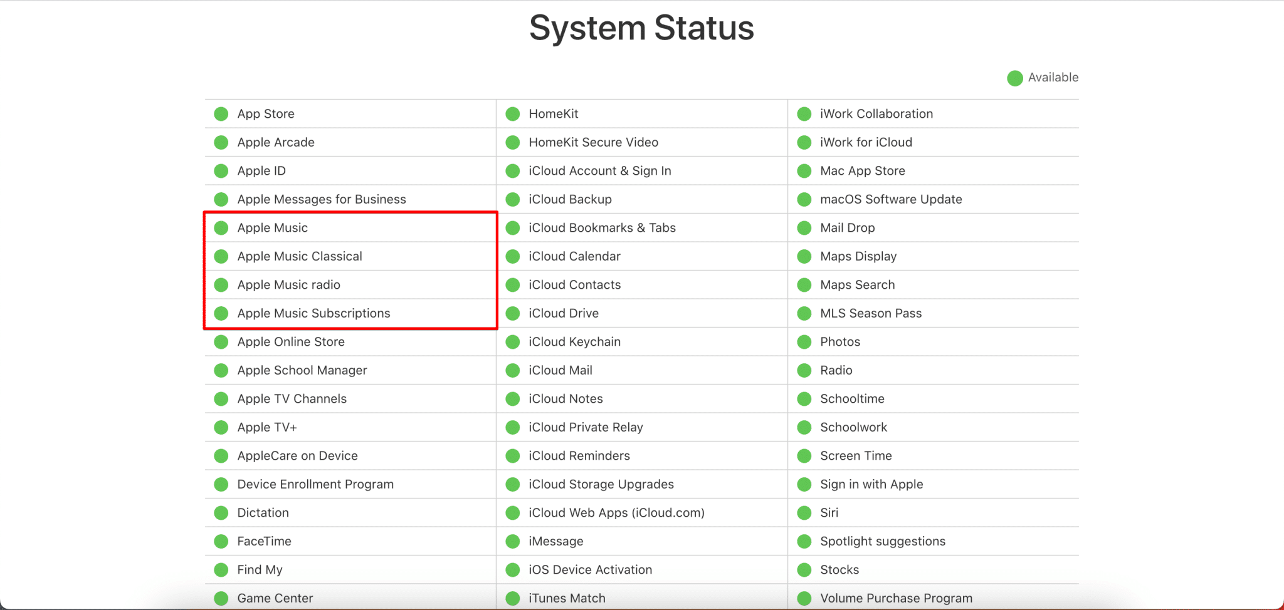Click the status dot next to FaceTime
Screen dimensions: 1284x610
point(221,541)
